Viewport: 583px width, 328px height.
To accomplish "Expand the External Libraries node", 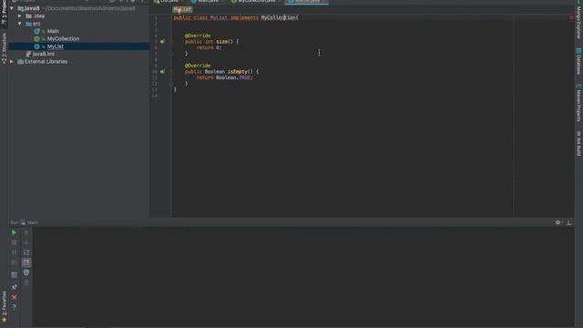I will [x=12, y=61].
